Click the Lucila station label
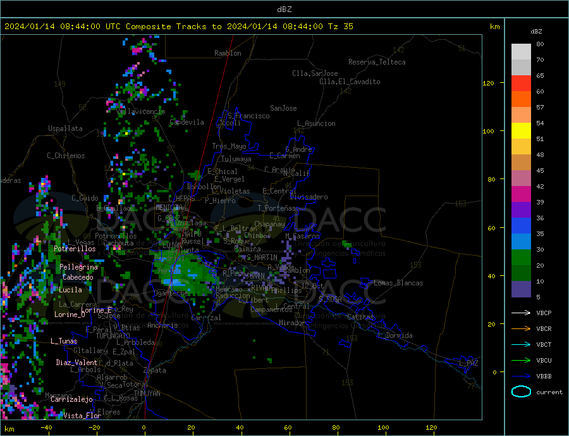 point(70,290)
